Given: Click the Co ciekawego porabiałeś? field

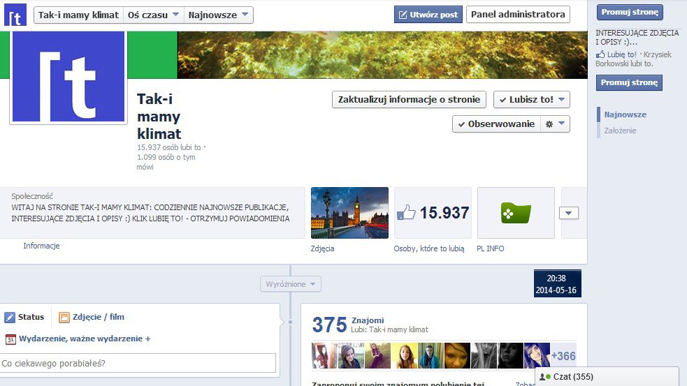Looking at the screenshot, I should pos(138,363).
